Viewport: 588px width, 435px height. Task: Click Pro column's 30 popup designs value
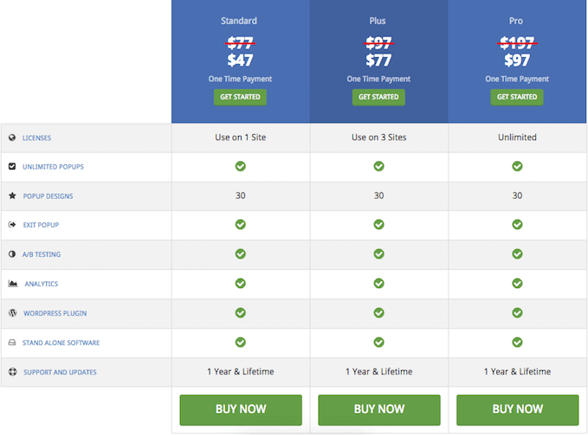(517, 195)
